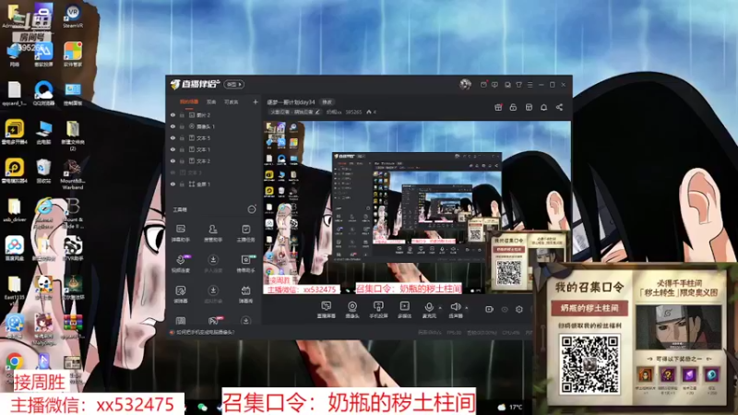This screenshot has height=415, width=738.
Task: Show the hidden 文本 3 layer
Action: pos(173,172)
